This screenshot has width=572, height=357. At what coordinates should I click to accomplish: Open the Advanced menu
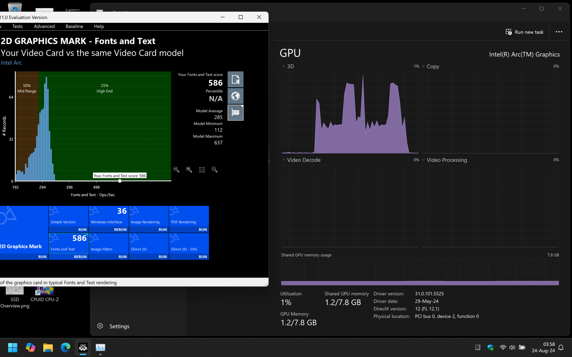click(44, 26)
